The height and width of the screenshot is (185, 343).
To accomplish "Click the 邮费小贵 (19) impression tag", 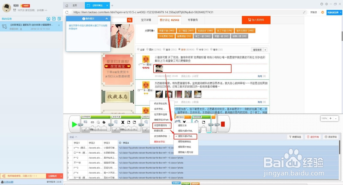I will (x=239, y=36).
